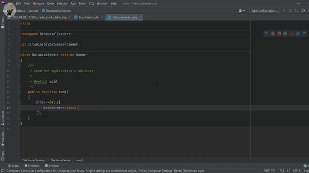Open the VCS menu
Image resolution: width=309 pixels, height=173 pixels.
91,3
